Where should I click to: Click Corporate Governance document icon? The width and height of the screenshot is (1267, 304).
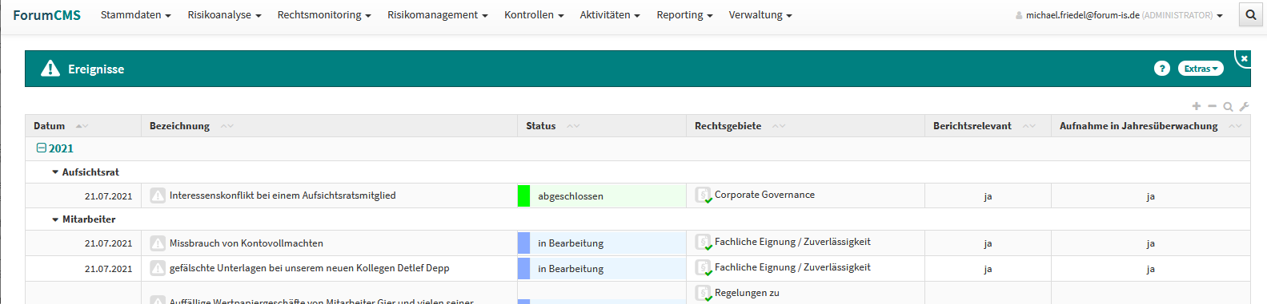[704, 195]
